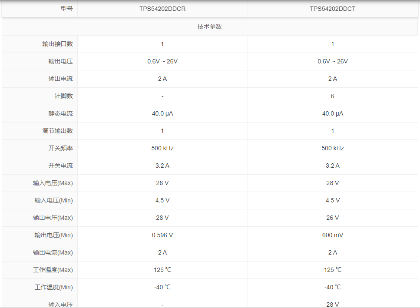Click 40.0 μA in the TPS54202DDCT column
Viewport: 420px width, 308px height.
332,113
